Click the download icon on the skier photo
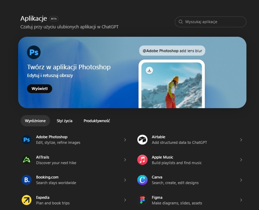This screenshot has width=259, height=210. (149, 70)
